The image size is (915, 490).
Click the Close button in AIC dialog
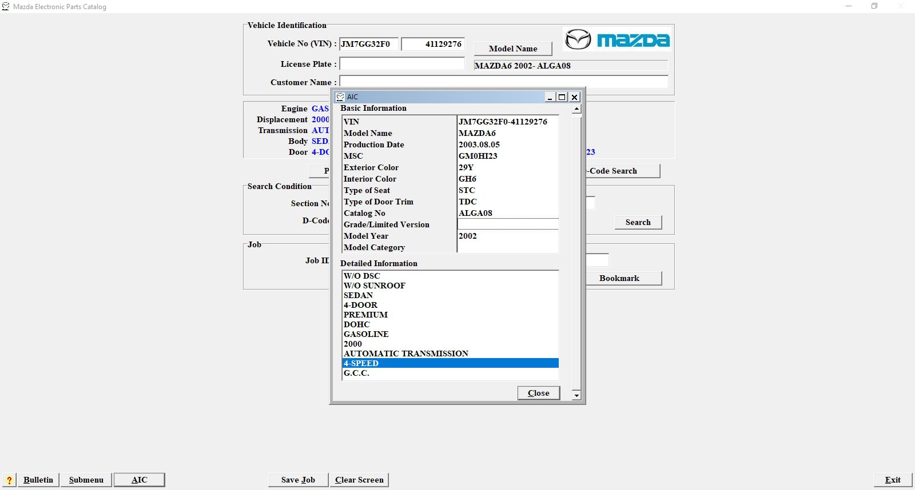tap(539, 393)
